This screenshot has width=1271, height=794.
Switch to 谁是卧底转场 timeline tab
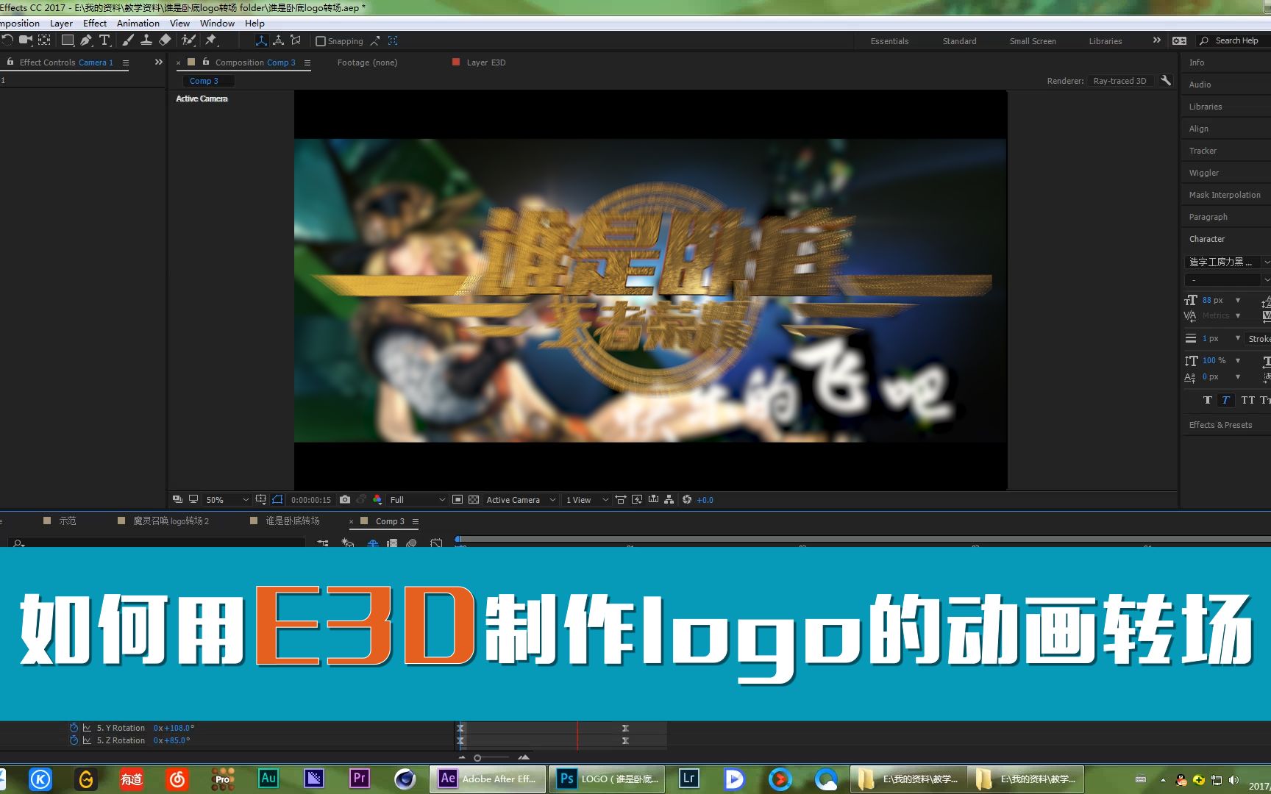pos(292,521)
